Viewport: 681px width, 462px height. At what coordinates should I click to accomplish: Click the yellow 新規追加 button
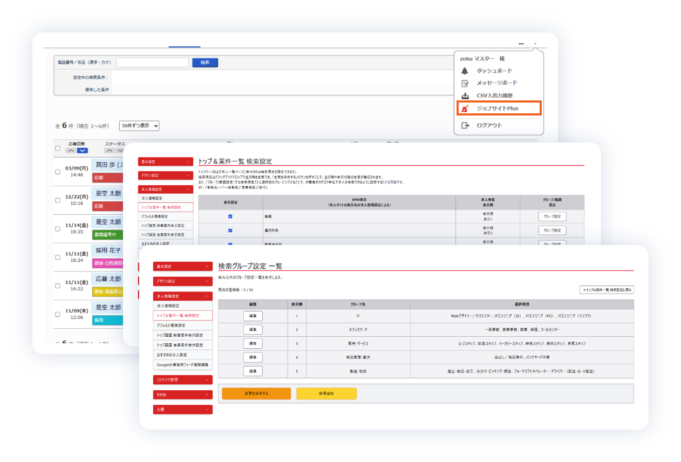[326, 393]
